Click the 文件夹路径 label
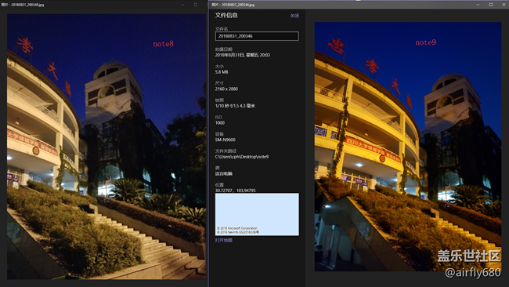509x287 pixels. click(x=226, y=151)
